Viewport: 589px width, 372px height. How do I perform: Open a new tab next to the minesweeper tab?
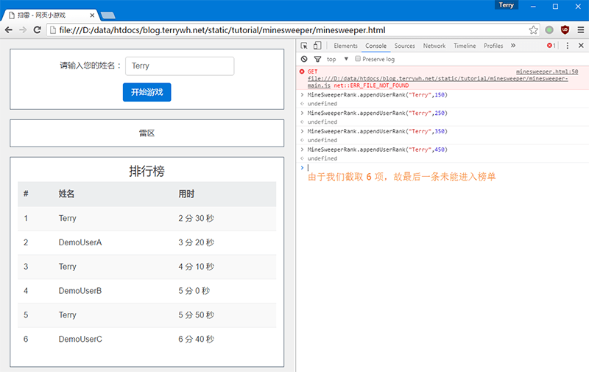point(108,15)
